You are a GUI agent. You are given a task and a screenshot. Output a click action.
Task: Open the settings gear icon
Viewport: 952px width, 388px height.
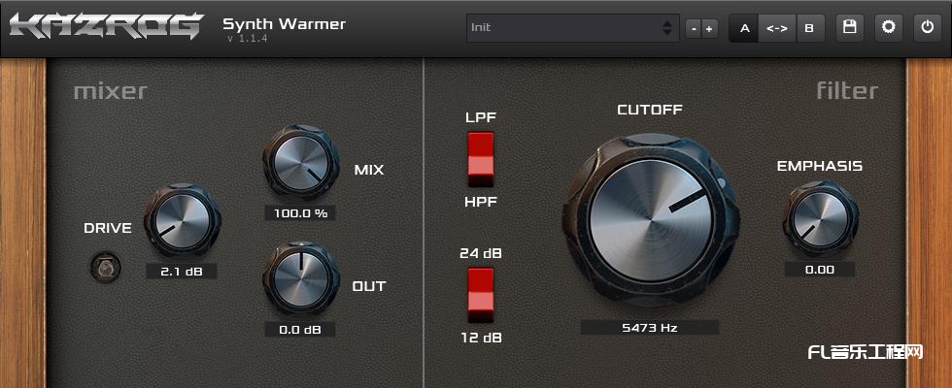click(x=888, y=28)
